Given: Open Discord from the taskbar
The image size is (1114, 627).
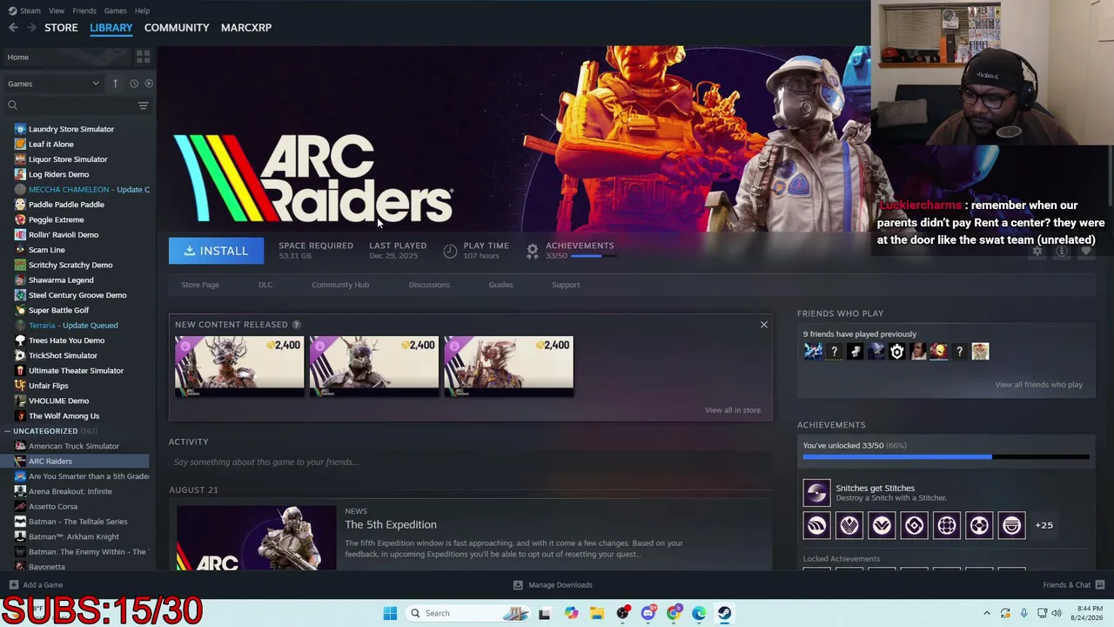Looking at the screenshot, I should pyautogui.click(x=648, y=613).
